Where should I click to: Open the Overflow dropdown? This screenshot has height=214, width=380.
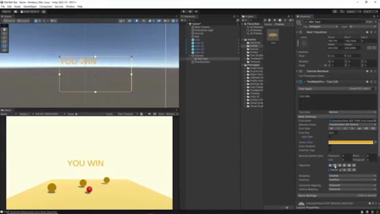pos(352,180)
